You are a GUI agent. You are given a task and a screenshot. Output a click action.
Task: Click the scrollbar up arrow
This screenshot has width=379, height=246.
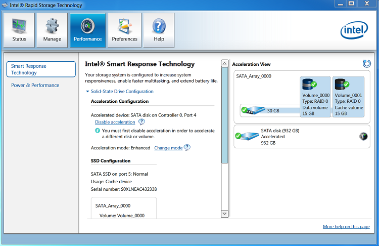[x=225, y=64]
